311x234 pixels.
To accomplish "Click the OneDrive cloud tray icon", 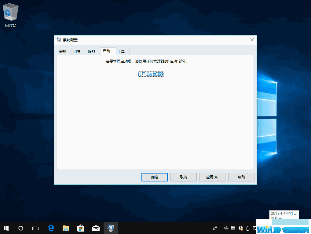I will [x=226, y=228].
